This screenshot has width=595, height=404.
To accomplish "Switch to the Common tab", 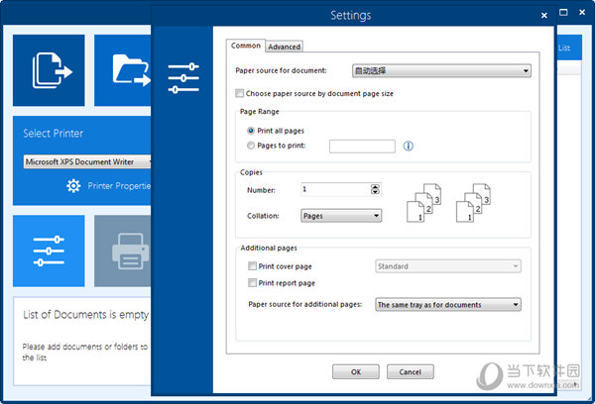I will coord(246,46).
